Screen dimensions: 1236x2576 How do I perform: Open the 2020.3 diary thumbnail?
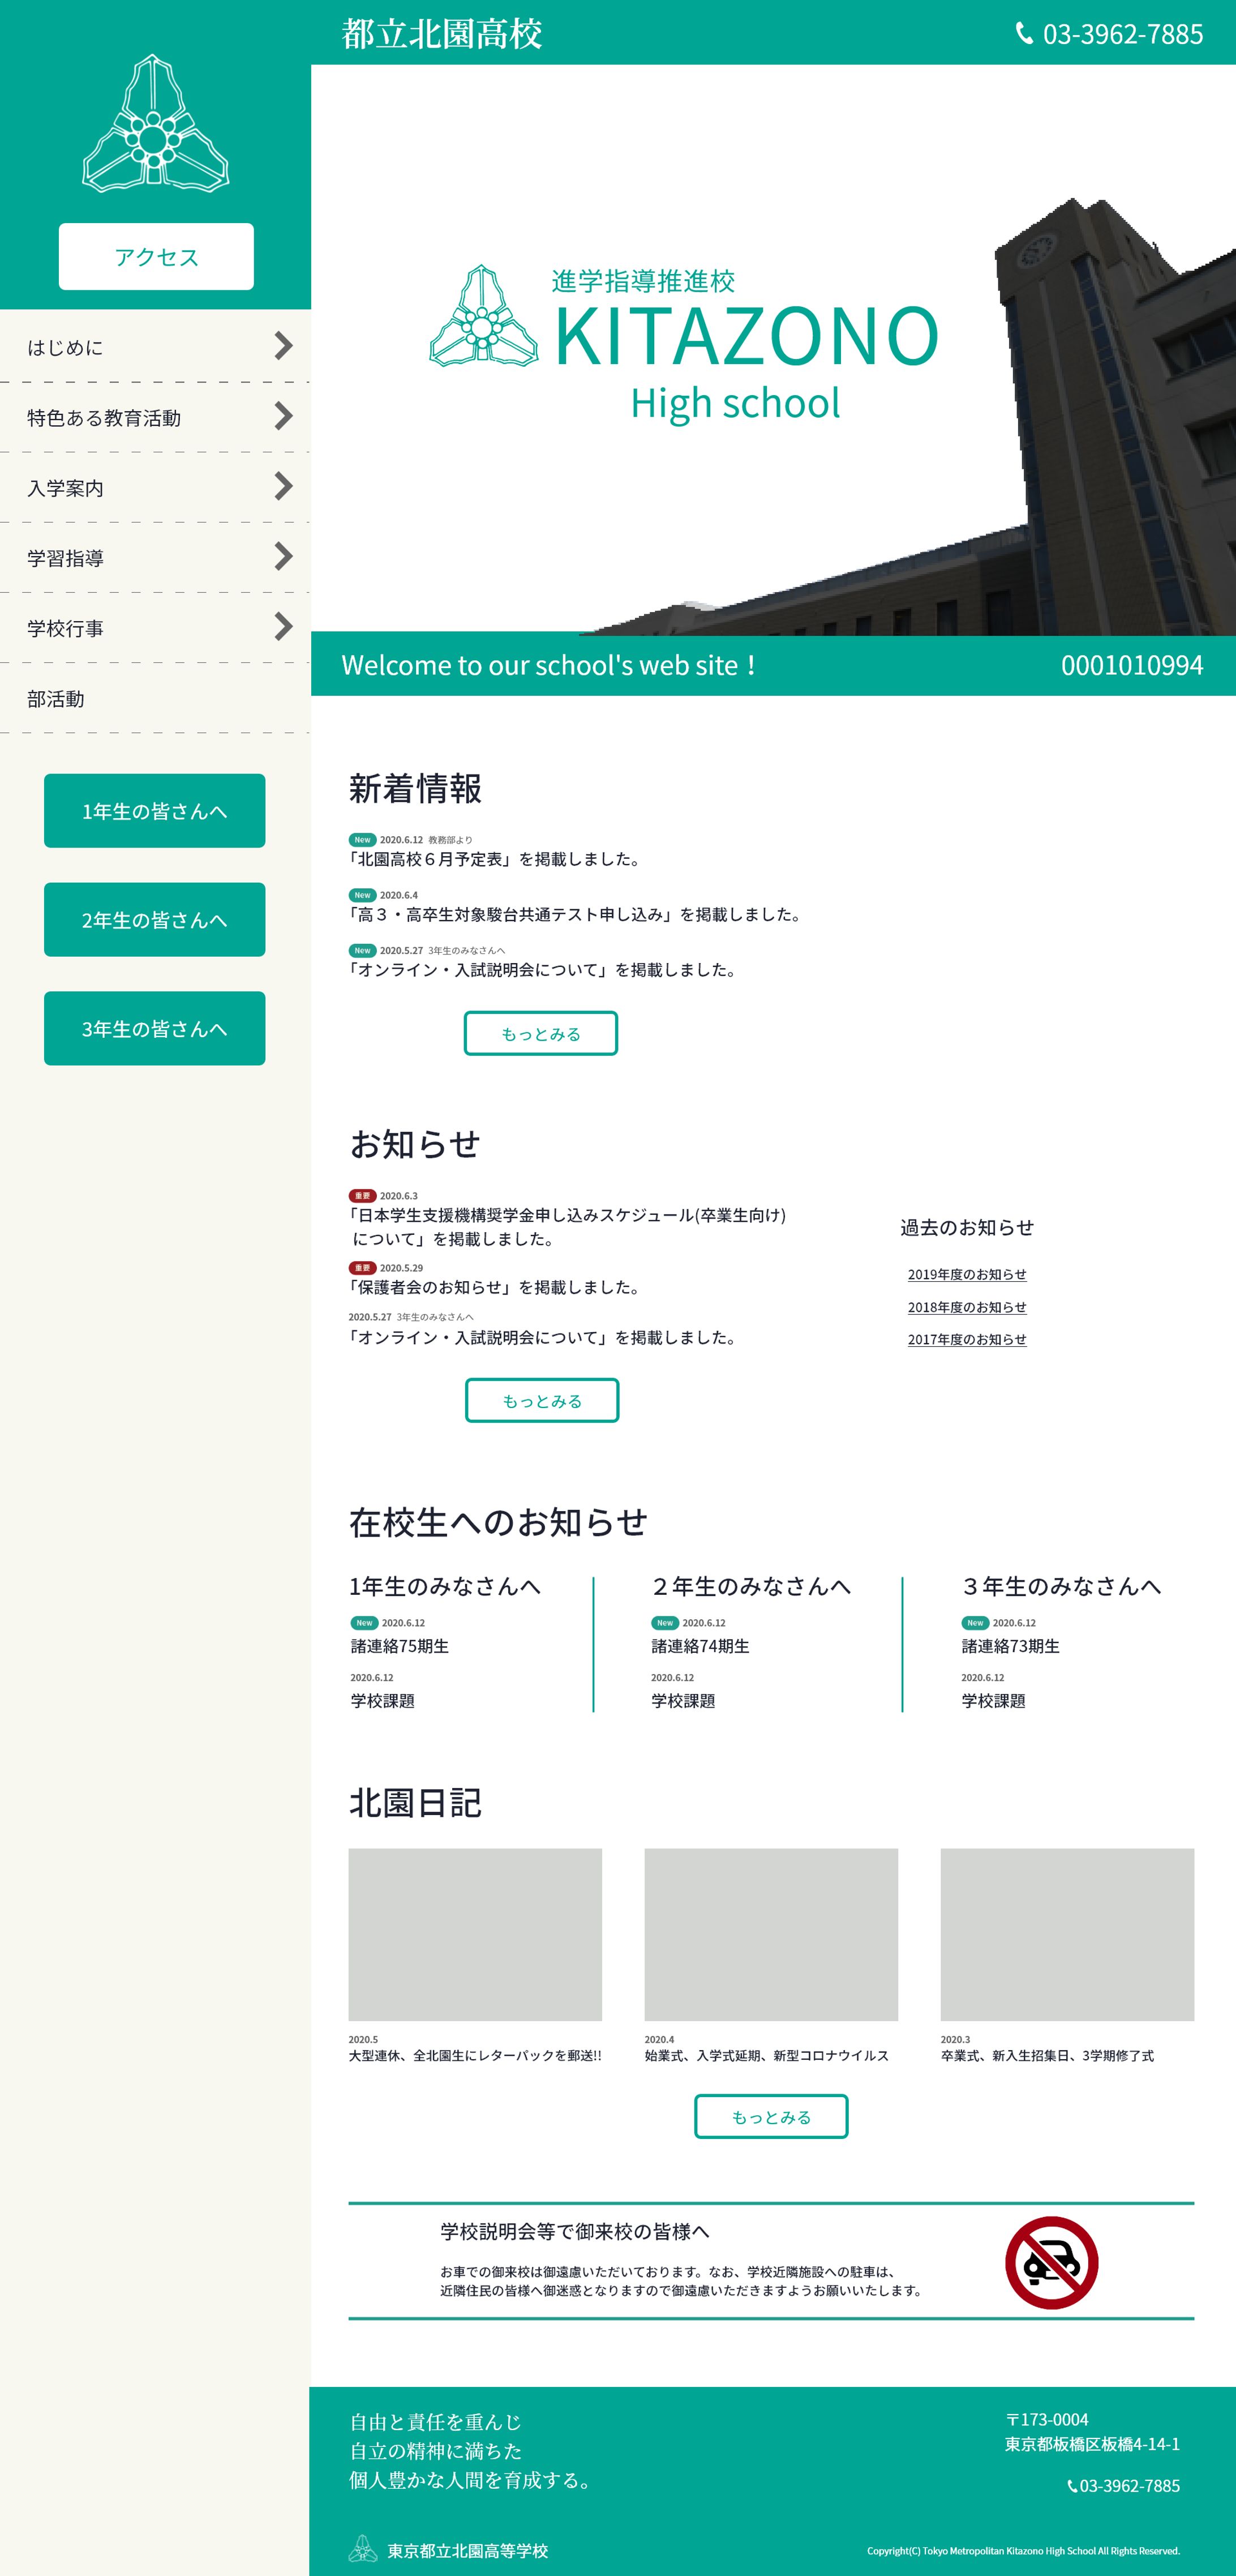coord(1067,1934)
